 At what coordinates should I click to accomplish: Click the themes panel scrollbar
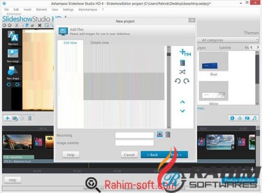point(257,69)
